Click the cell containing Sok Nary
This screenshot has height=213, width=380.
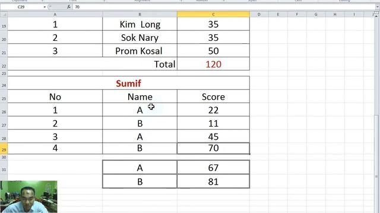tap(140, 37)
